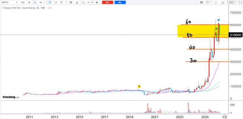Viewport: 243px width, 119px height.
Task: Expand the bar style dropdown arrow
Action: [66, 2]
